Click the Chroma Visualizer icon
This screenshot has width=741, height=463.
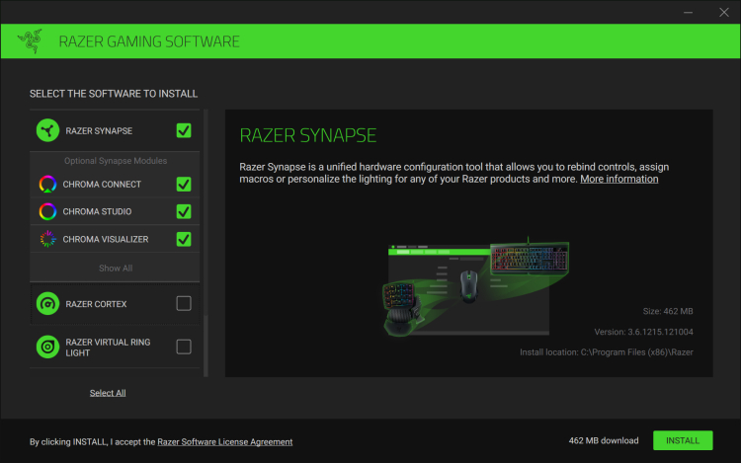click(x=47, y=239)
